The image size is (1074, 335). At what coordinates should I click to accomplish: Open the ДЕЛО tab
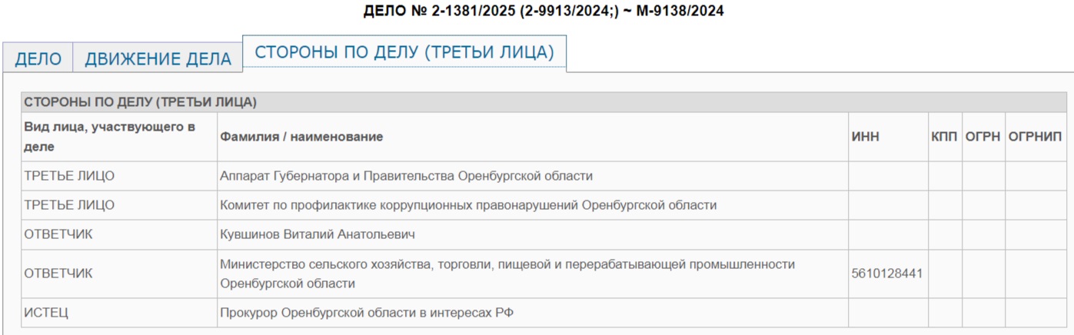pos(38,59)
